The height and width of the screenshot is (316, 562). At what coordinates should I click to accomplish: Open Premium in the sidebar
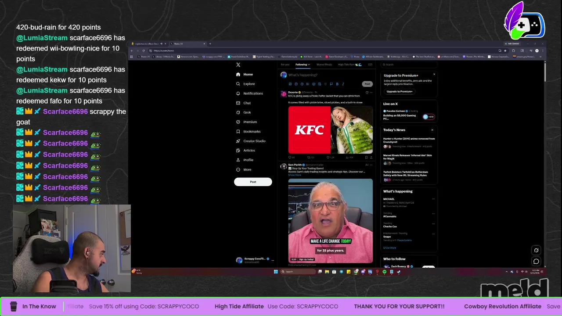pyautogui.click(x=246, y=122)
